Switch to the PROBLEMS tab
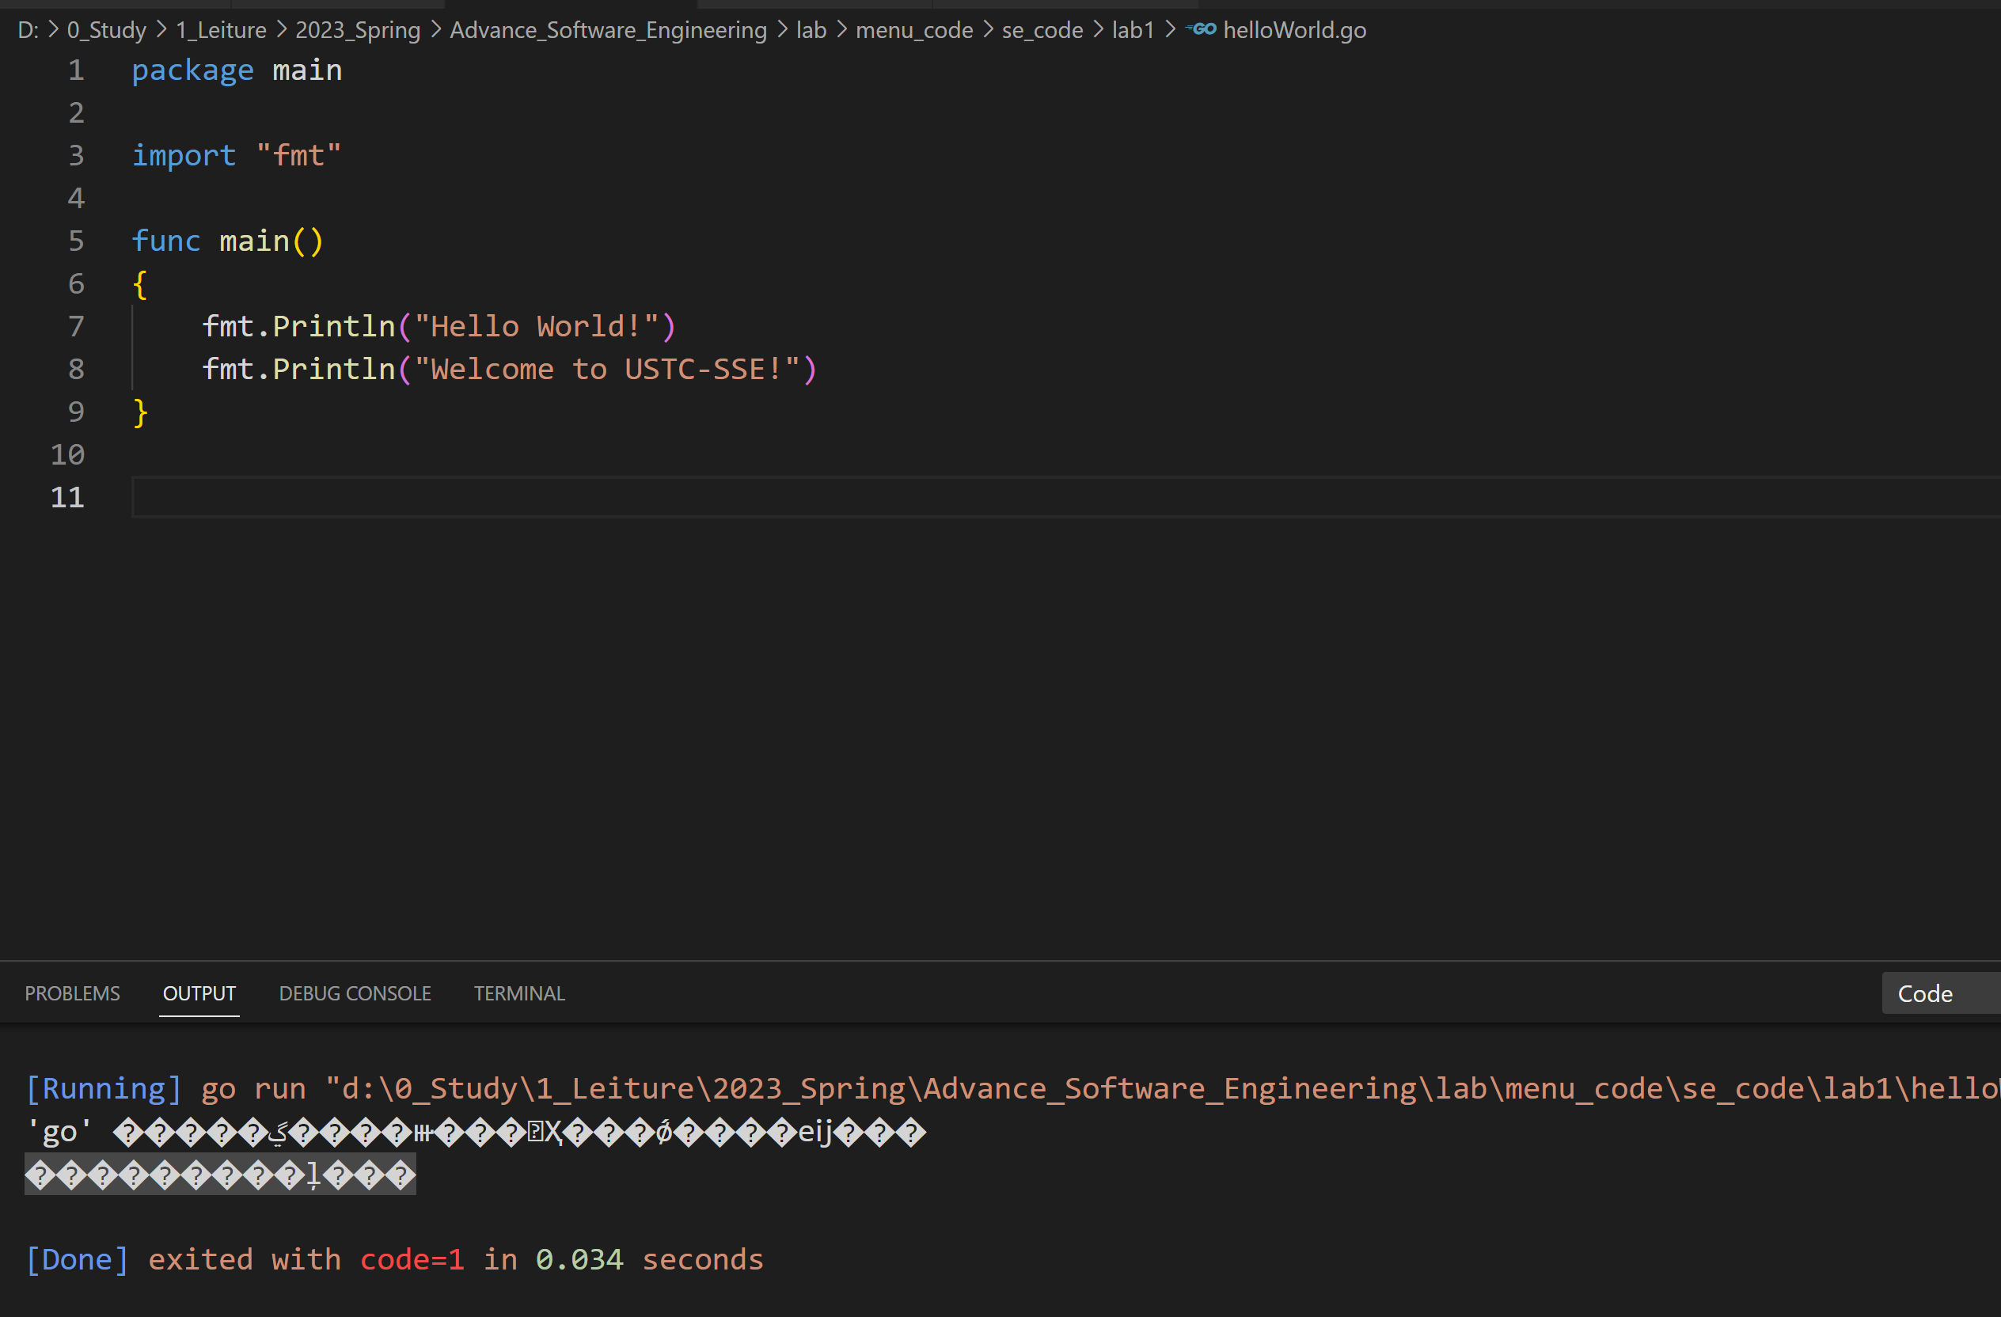This screenshot has width=2001, height=1317. click(x=72, y=993)
